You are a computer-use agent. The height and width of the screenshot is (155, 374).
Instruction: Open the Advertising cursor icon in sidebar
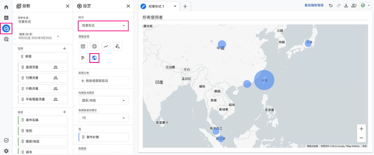(6, 39)
